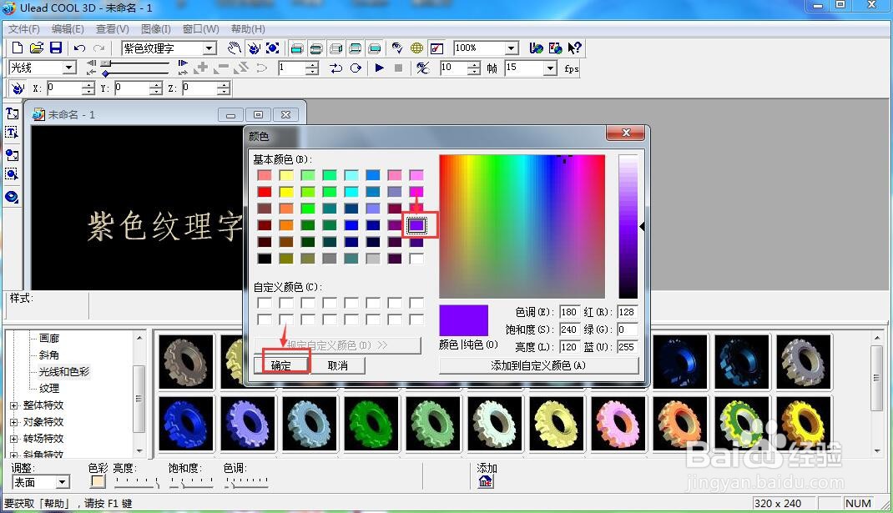Viewport: 893px width, 513px height.
Task: Open a file with the folder icon
Action: coord(37,48)
